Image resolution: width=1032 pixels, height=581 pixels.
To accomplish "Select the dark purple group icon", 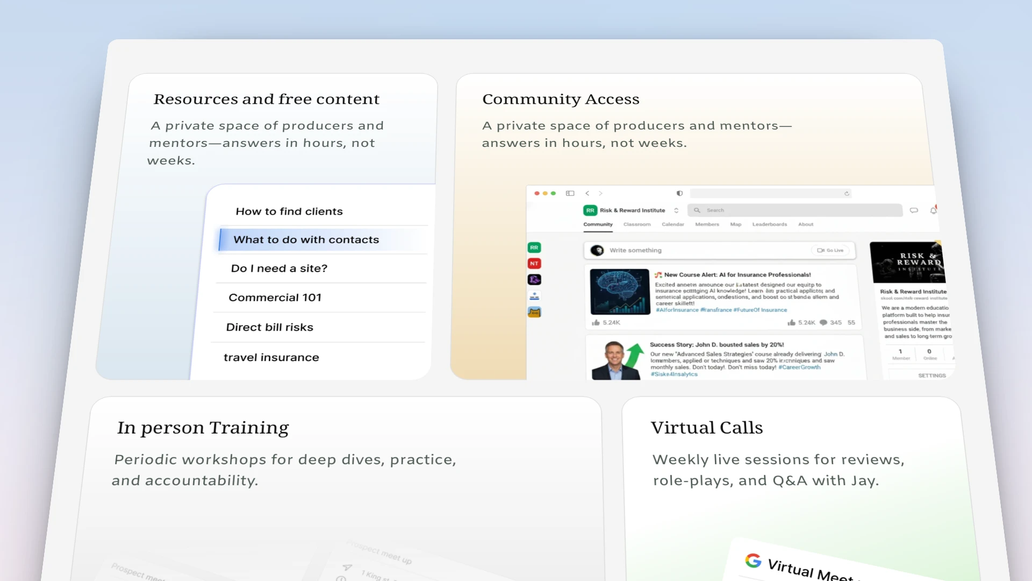I will tap(534, 280).
